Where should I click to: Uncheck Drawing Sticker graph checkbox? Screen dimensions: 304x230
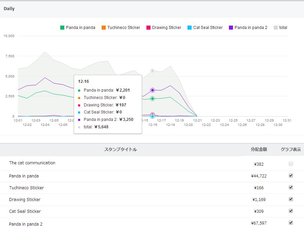point(291,199)
